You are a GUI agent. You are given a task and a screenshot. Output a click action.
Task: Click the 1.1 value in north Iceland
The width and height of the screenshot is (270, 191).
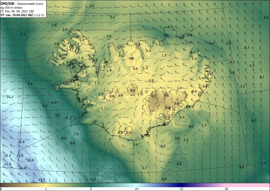click(148, 51)
